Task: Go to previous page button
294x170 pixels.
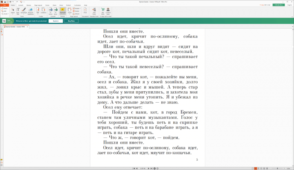Action: click(137, 168)
